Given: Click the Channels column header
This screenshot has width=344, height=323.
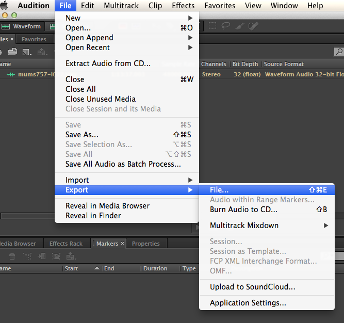Looking at the screenshot, I should (214, 64).
